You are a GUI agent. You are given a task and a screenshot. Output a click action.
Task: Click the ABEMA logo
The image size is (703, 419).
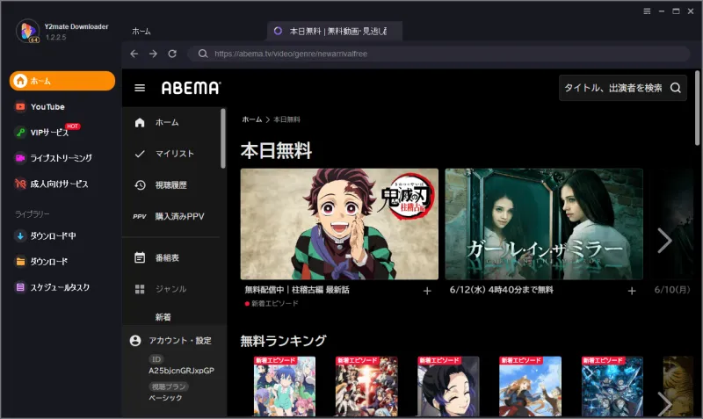point(191,88)
